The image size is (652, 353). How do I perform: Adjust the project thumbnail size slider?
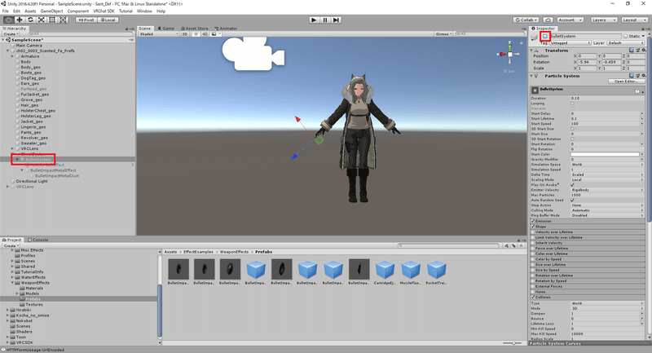(x=513, y=343)
